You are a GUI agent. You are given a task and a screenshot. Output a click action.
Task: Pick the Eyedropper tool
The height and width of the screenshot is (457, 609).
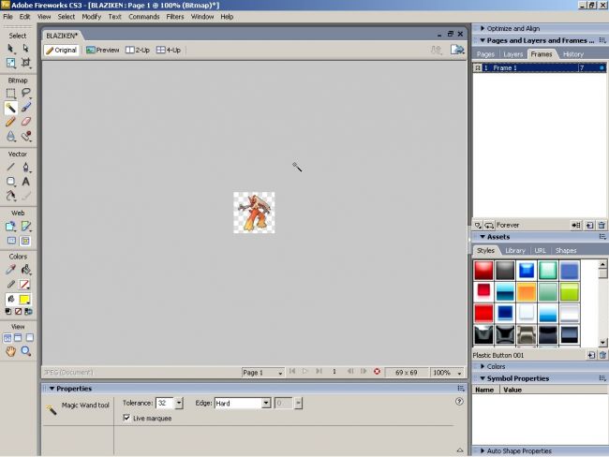pyautogui.click(x=10, y=270)
